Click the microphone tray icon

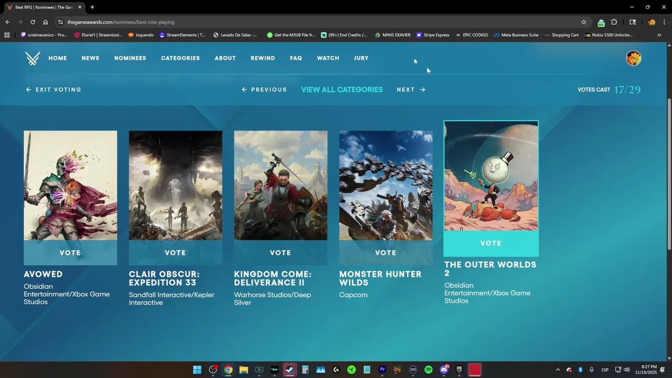[592, 370]
